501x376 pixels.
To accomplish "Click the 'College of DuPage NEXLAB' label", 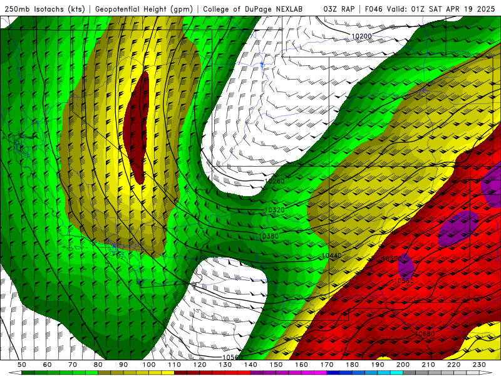I will tap(253, 9).
